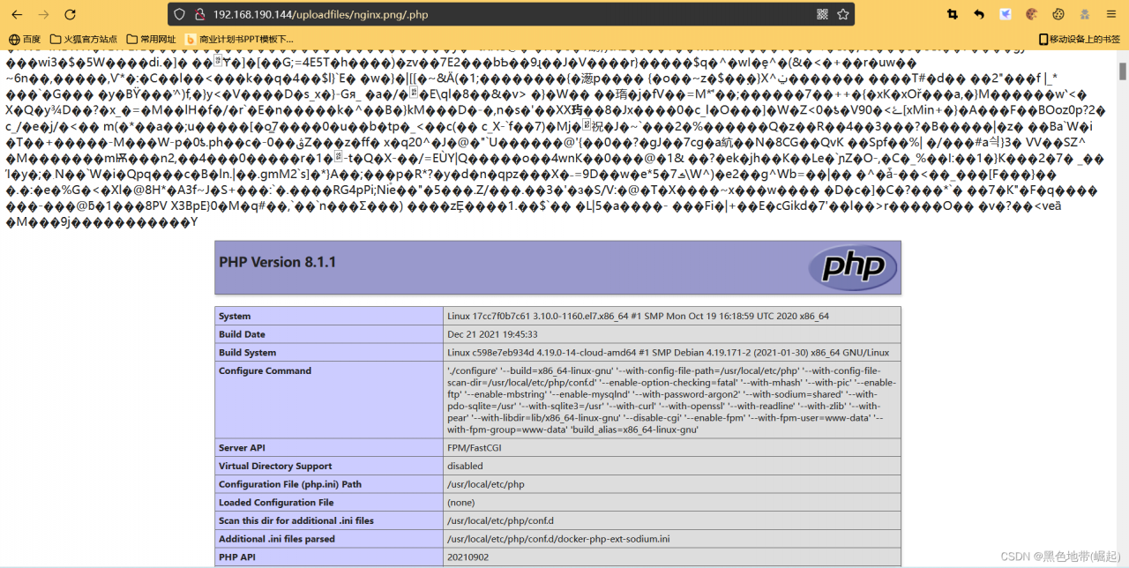Select Scan this dir for additional .ini label
This screenshot has height=568, width=1129.
tap(329, 520)
